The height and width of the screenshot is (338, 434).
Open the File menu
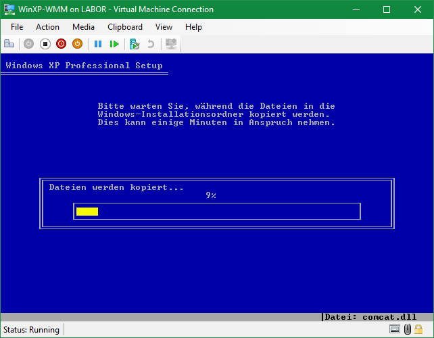(17, 27)
